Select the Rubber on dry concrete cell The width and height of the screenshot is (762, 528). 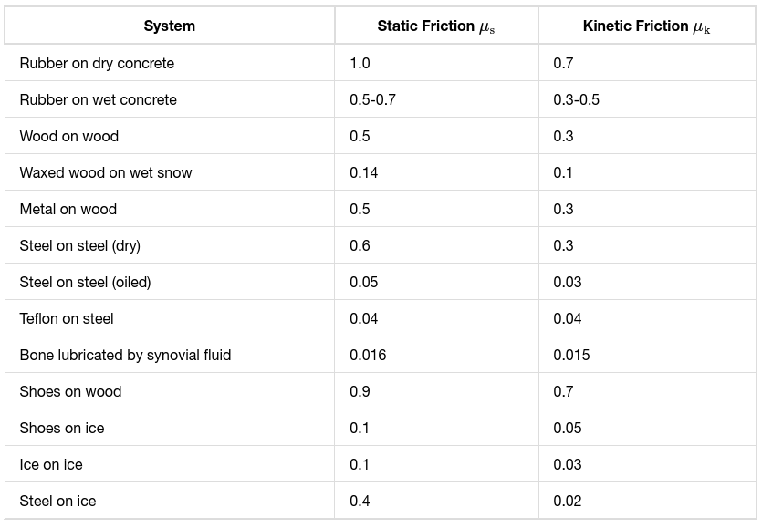pos(97,63)
